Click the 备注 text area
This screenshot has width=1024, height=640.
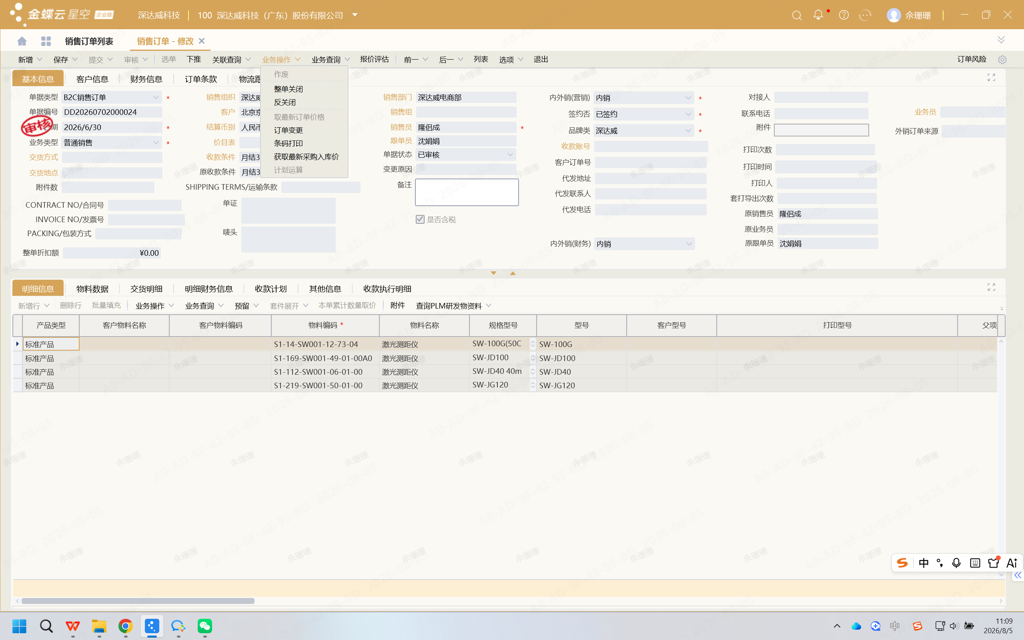click(467, 193)
